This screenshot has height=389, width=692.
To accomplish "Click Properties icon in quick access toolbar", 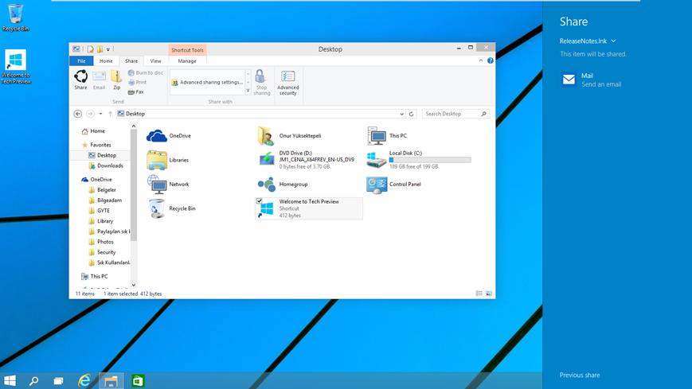I will [x=91, y=49].
